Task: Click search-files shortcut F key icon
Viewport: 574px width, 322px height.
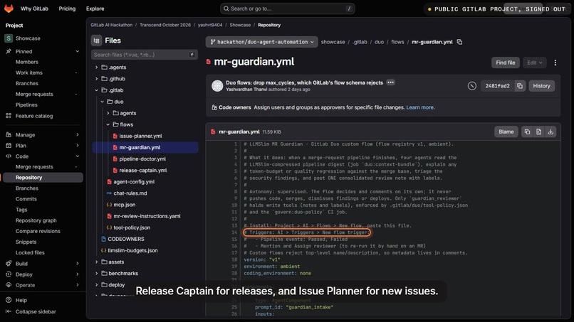Action: coord(192,55)
